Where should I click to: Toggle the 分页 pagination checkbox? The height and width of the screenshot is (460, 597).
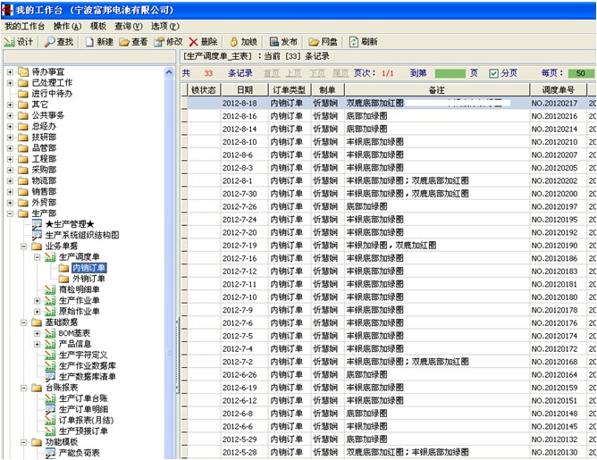tap(494, 73)
